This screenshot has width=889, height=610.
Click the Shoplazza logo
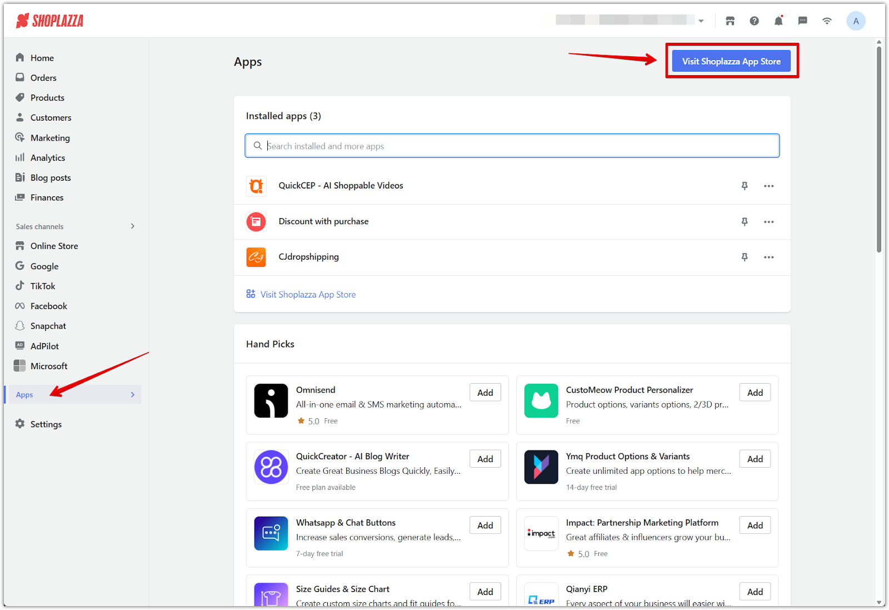pyautogui.click(x=49, y=21)
